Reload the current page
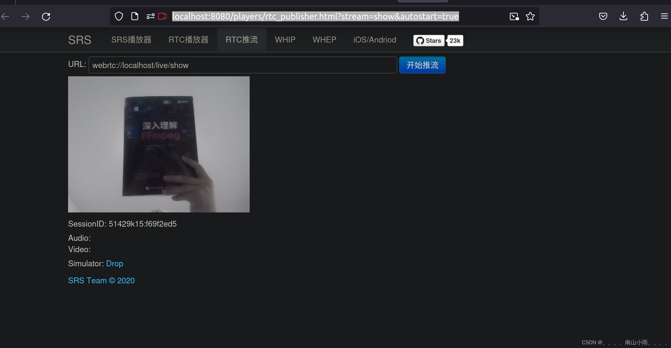671x348 pixels. click(46, 16)
